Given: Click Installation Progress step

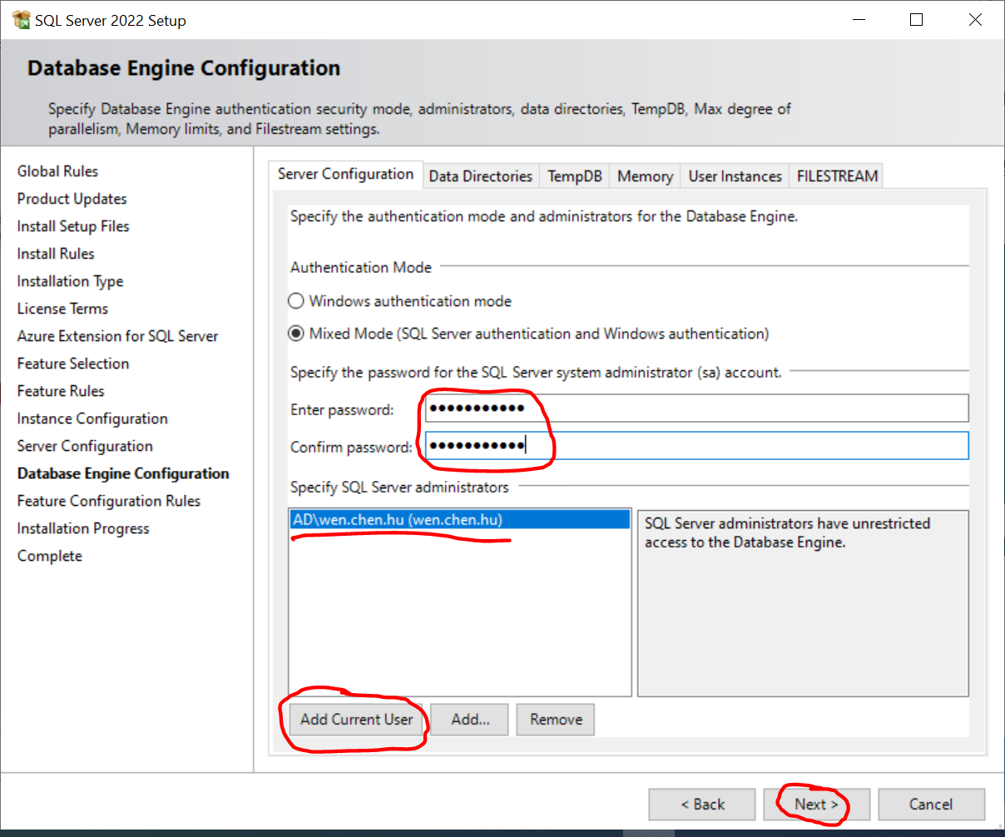Looking at the screenshot, I should pyautogui.click(x=83, y=528).
